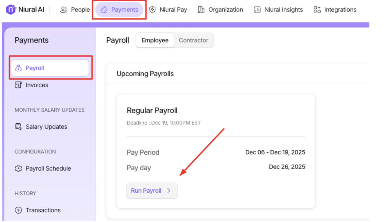The image size is (390, 222).
Task: Go to Payroll Schedule configuration
Action: 48,169
